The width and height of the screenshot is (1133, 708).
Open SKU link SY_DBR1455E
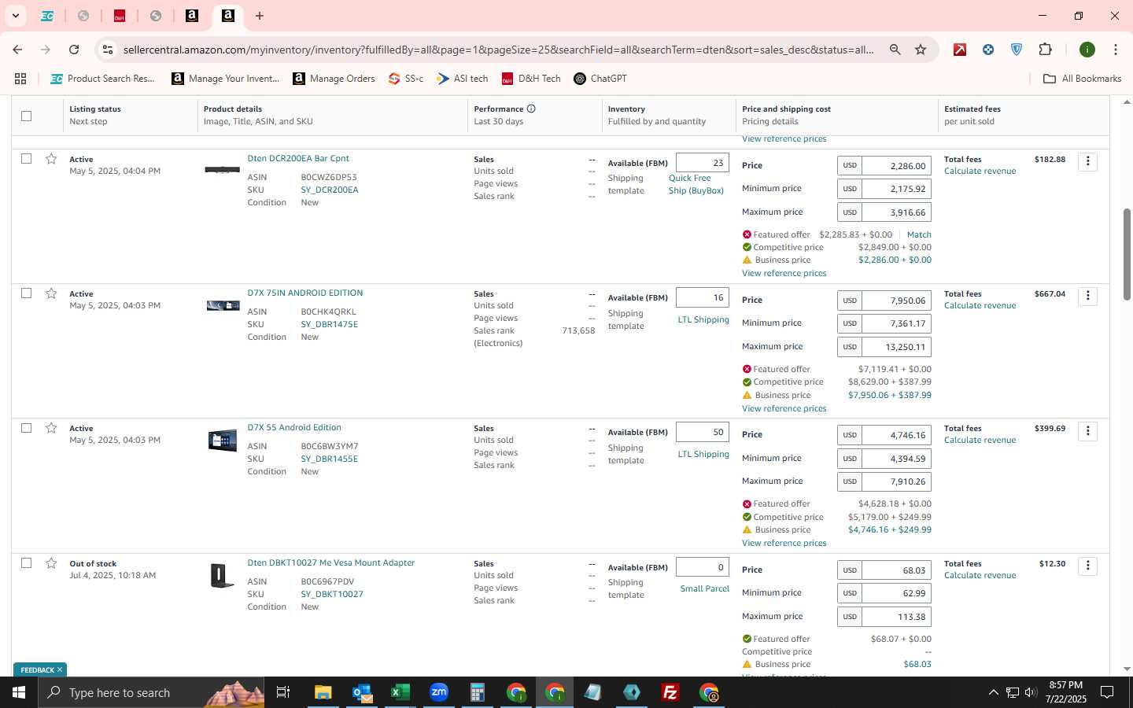click(329, 459)
